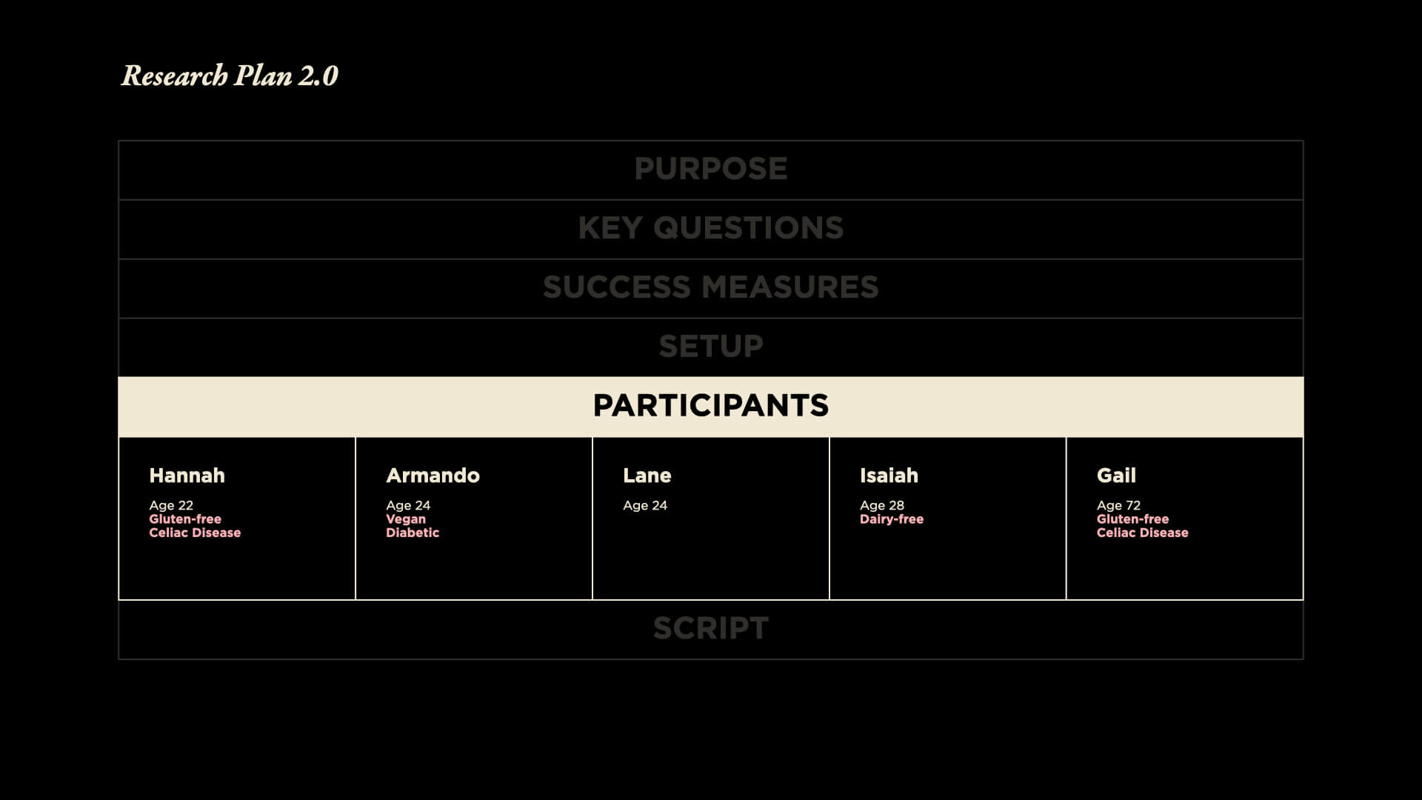Click Hannah's Age 22 text
The width and height of the screenshot is (1422, 800).
pos(171,505)
